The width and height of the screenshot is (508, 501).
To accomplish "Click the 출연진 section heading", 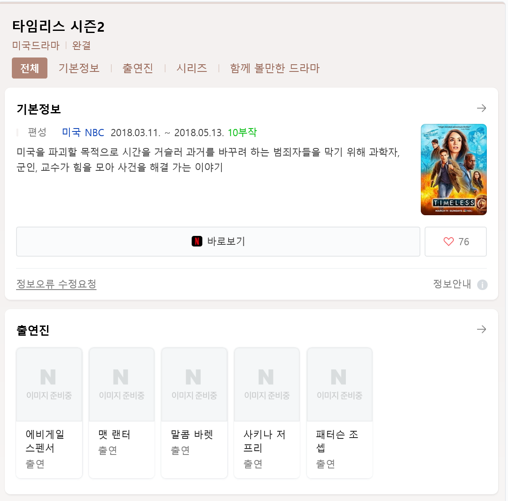I will pos(33,330).
